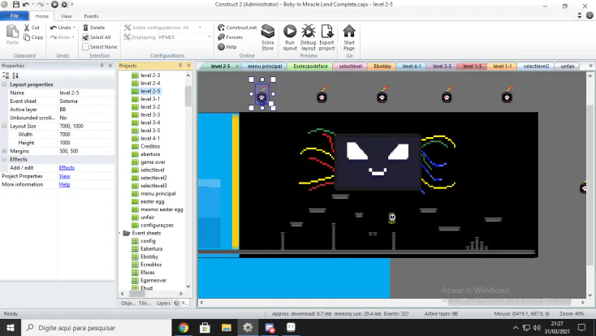Click the Copy icon in the ribbon
This screenshot has width=596, height=336.
coord(27,37)
